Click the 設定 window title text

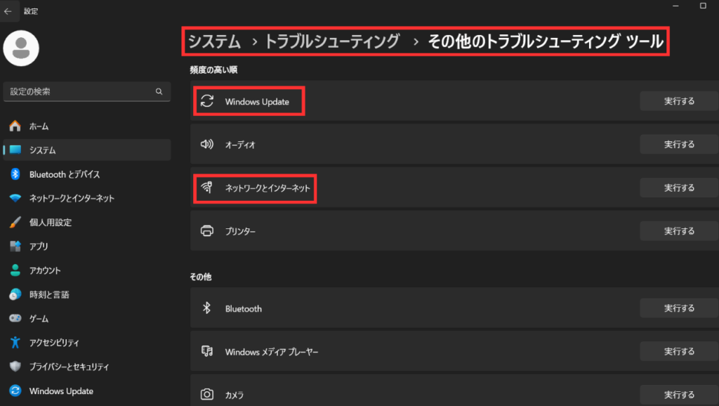(x=31, y=11)
